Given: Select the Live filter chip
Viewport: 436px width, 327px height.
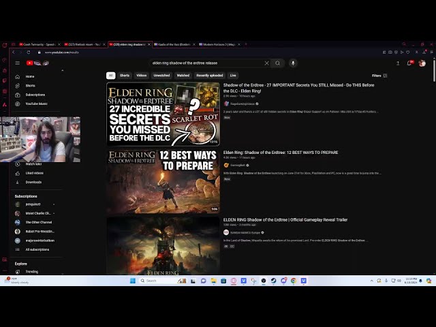Looking at the screenshot, I should click(x=233, y=76).
